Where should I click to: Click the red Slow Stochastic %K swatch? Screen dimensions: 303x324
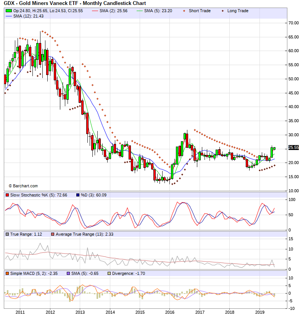(7, 195)
